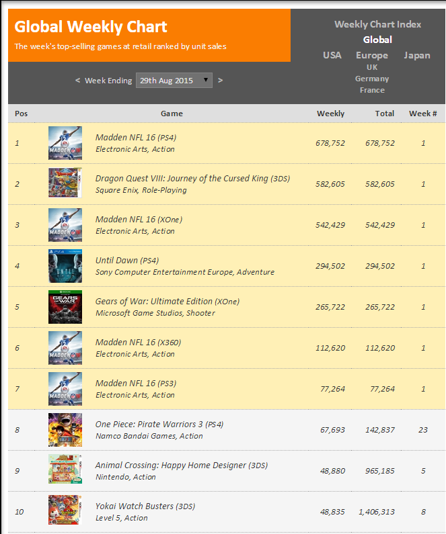Click Animal Crossing: Happy Home Designer title

[x=182, y=465]
